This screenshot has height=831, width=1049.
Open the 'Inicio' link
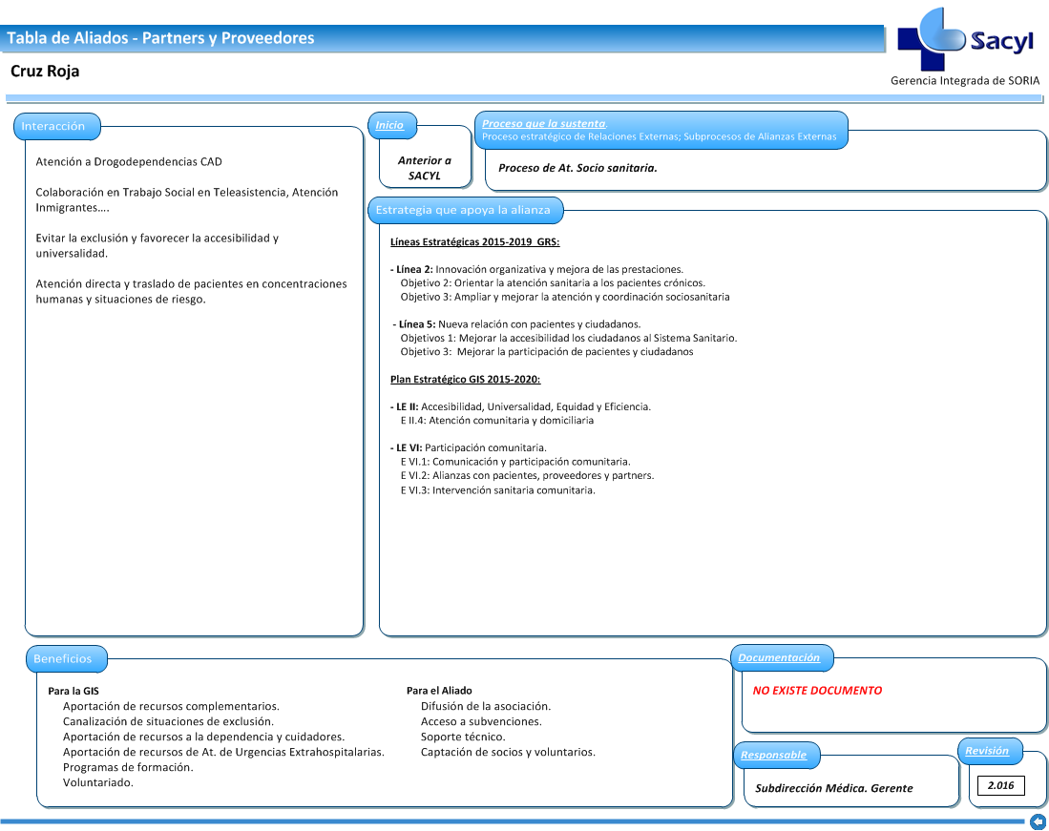click(x=389, y=125)
